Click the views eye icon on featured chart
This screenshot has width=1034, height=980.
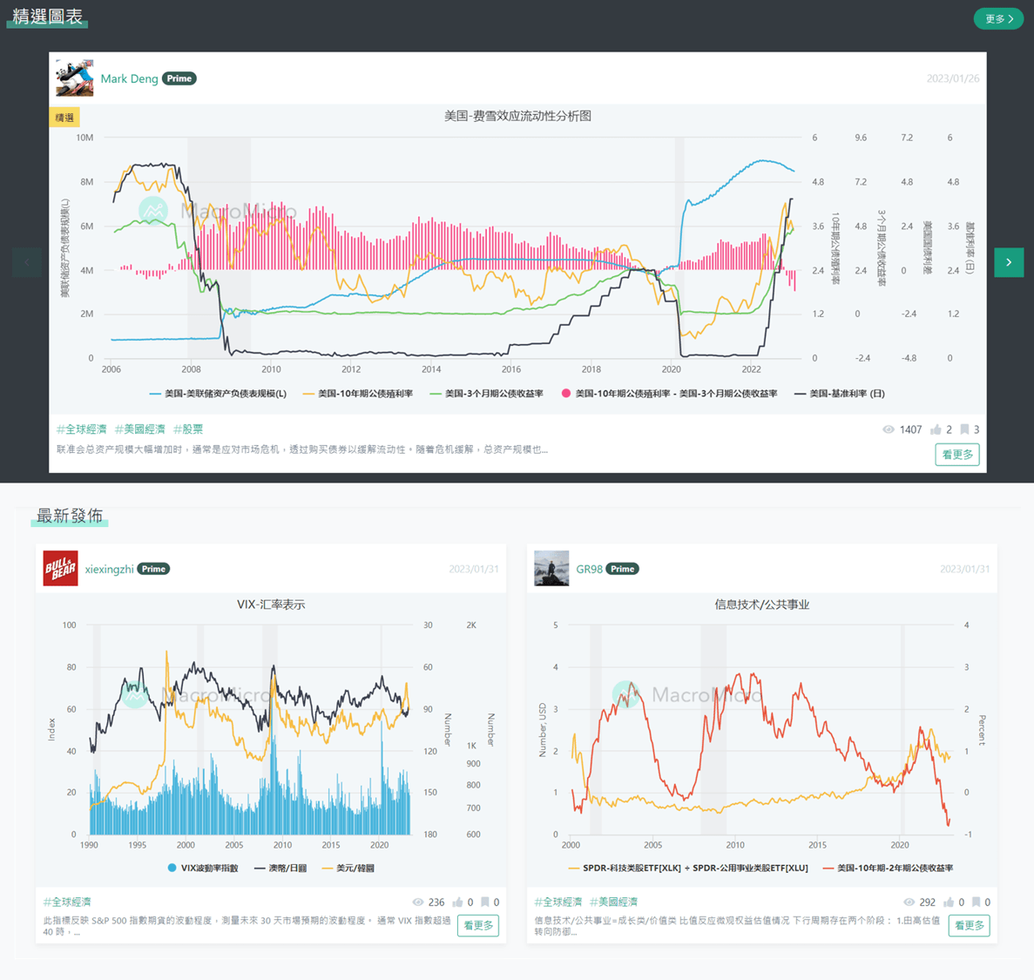point(888,429)
